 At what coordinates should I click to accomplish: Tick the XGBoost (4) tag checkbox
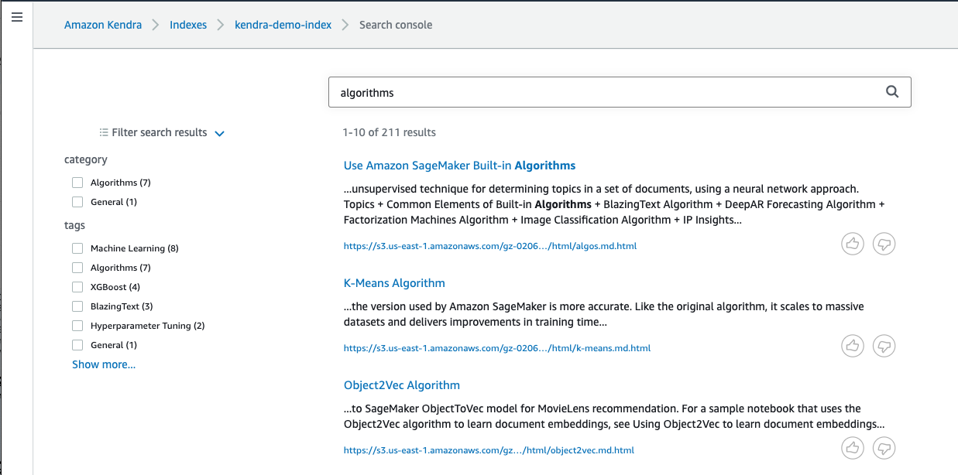click(77, 287)
